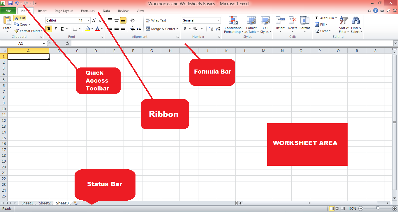The width and height of the screenshot is (398, 212).
Task: Click the Delete cells icon
Action: click(293, 20)
